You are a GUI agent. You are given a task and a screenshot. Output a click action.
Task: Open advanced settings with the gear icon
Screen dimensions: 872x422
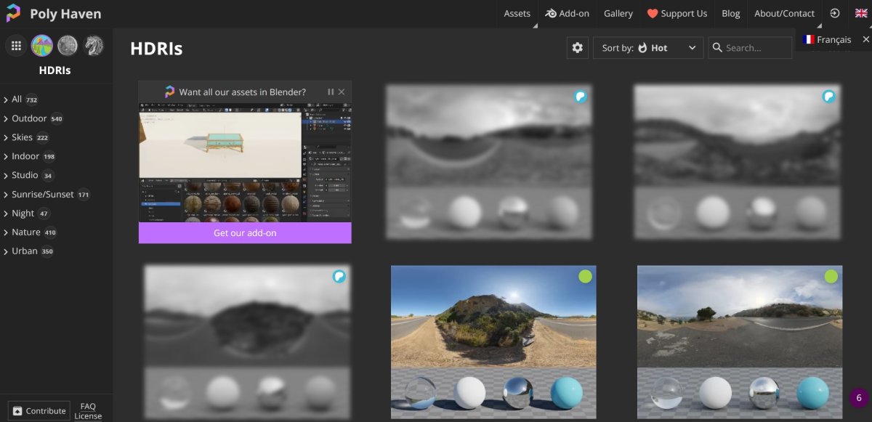(x=578, y=48)
